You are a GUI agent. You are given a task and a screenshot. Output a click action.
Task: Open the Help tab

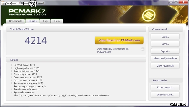57,21
